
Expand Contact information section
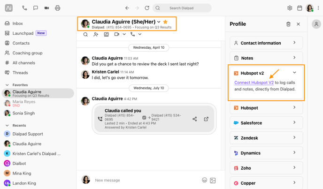click(x=266, y=43)
